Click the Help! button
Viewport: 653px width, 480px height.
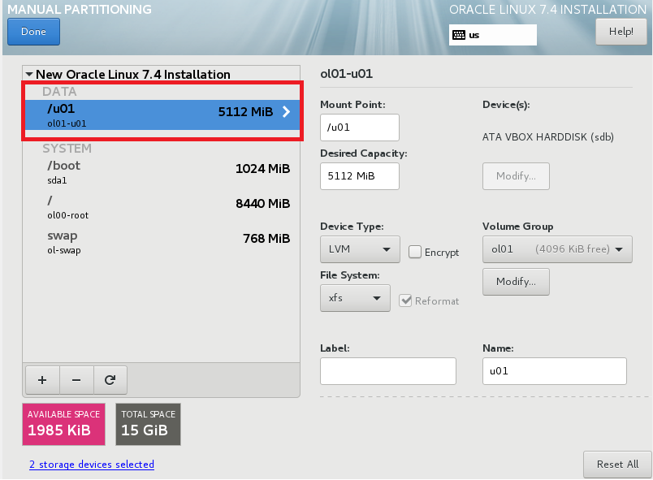tap(621, 32)
